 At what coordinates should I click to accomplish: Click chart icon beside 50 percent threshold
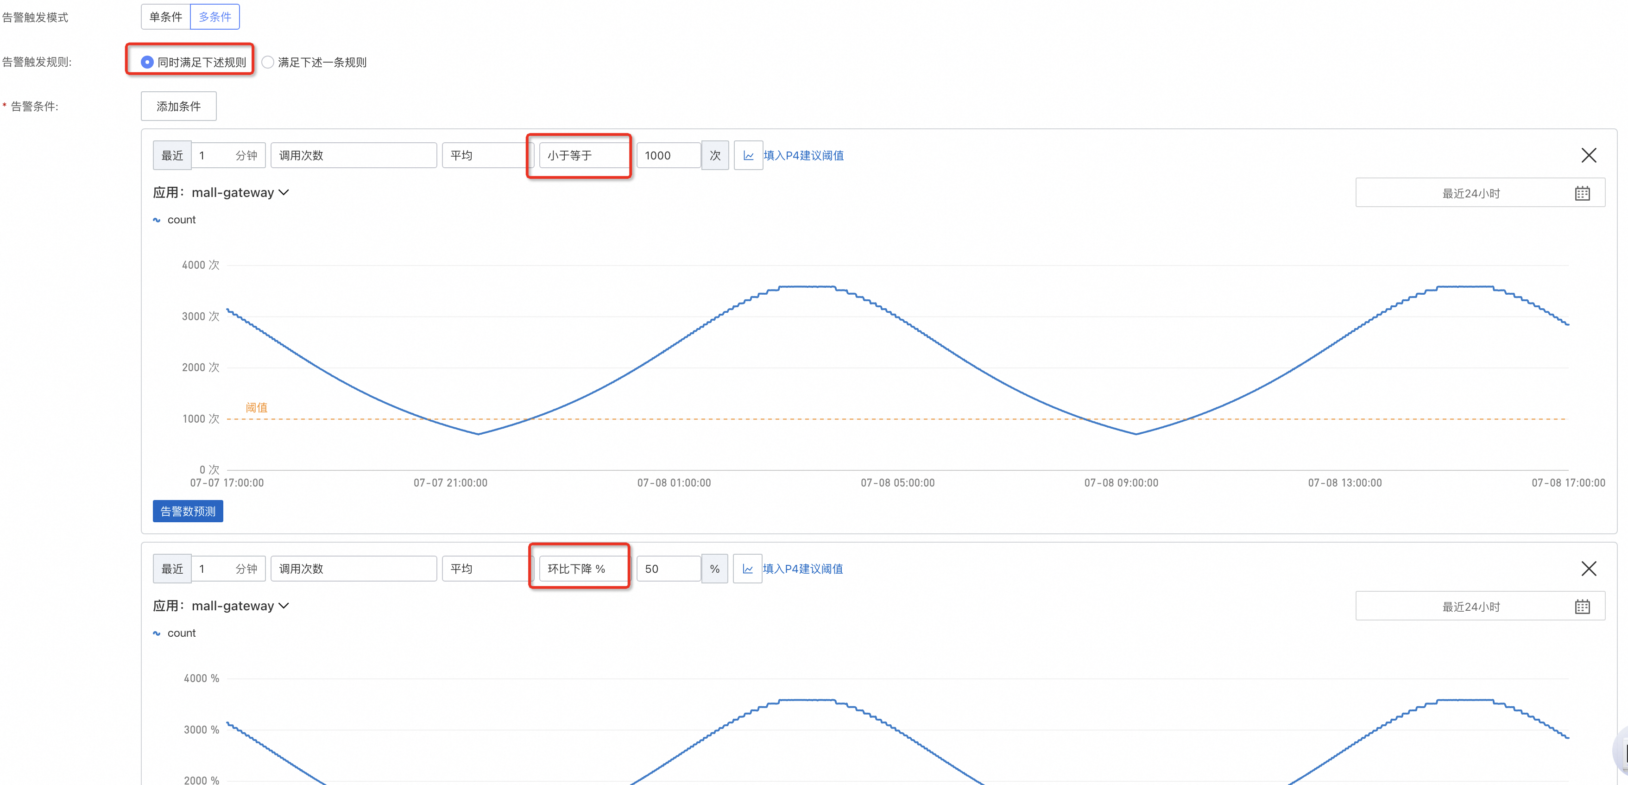748,569
